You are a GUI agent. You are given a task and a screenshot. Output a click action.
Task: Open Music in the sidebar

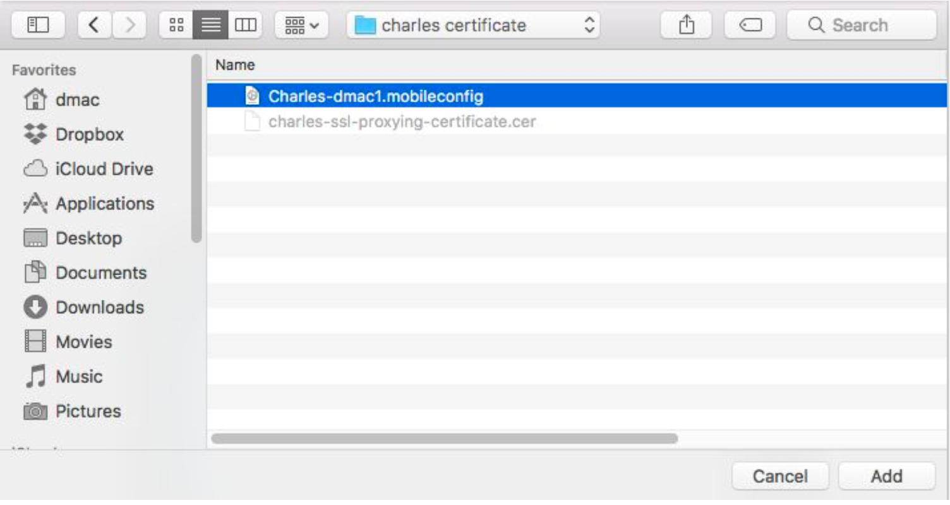coord(63,376)
